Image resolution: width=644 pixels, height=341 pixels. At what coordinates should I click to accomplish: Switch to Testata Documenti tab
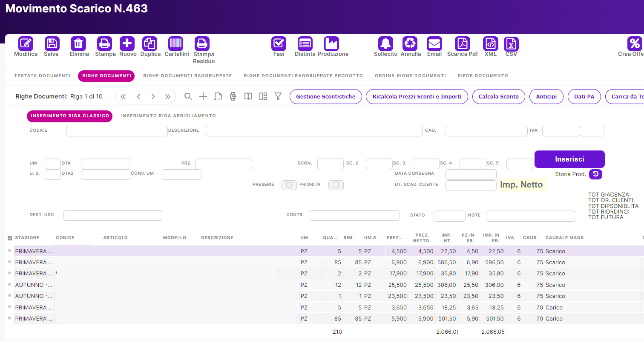(x=42, y=76)
